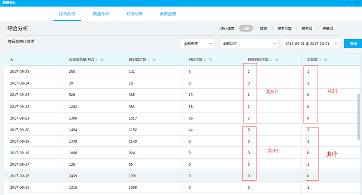Click help icon next to 页面浏览量(PV)

102,59
